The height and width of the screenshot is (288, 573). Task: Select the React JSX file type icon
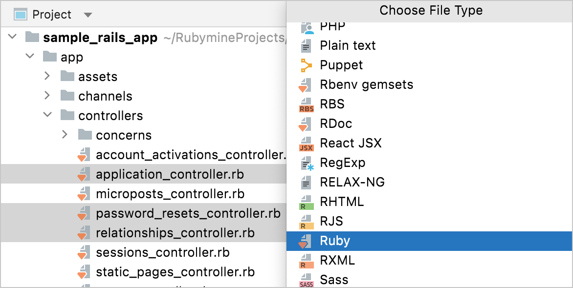[306, 143]
